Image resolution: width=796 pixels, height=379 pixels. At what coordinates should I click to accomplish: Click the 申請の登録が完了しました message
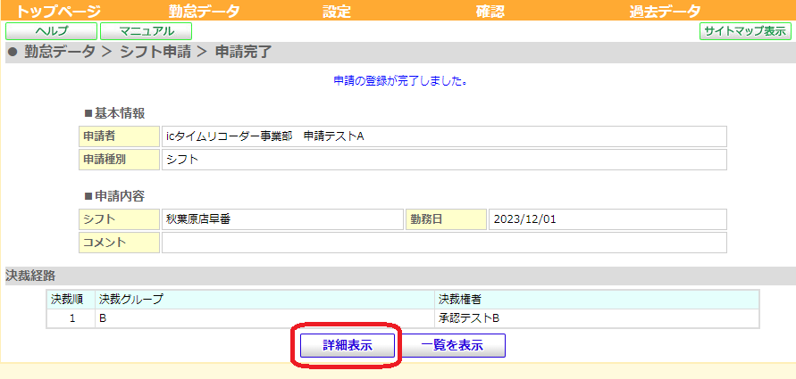pyautogui.click(x=400, y=81)
